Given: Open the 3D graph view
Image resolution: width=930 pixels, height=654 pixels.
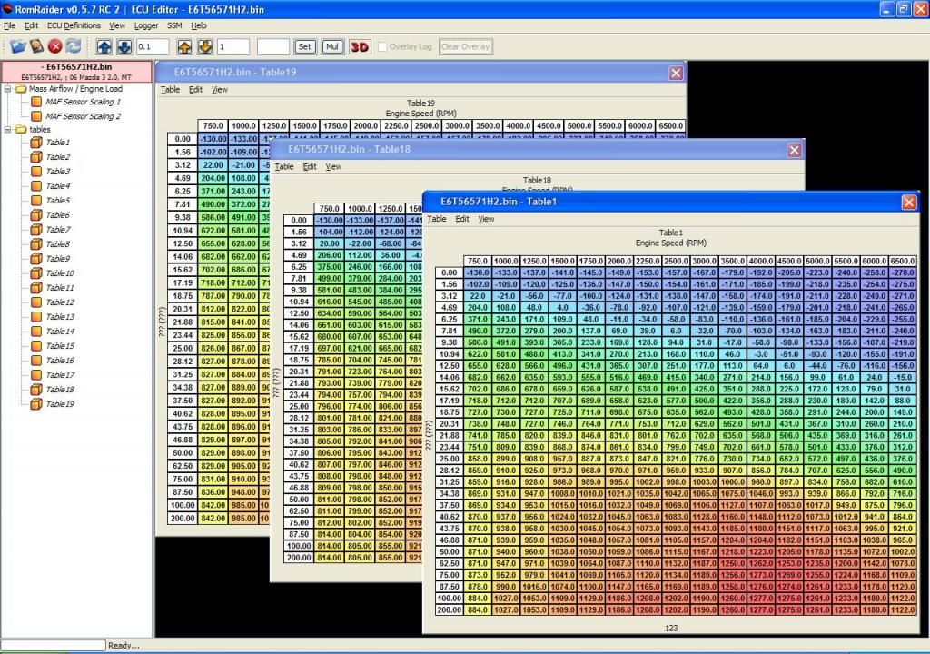Looking at the screenshot, I should click(360, 46).
